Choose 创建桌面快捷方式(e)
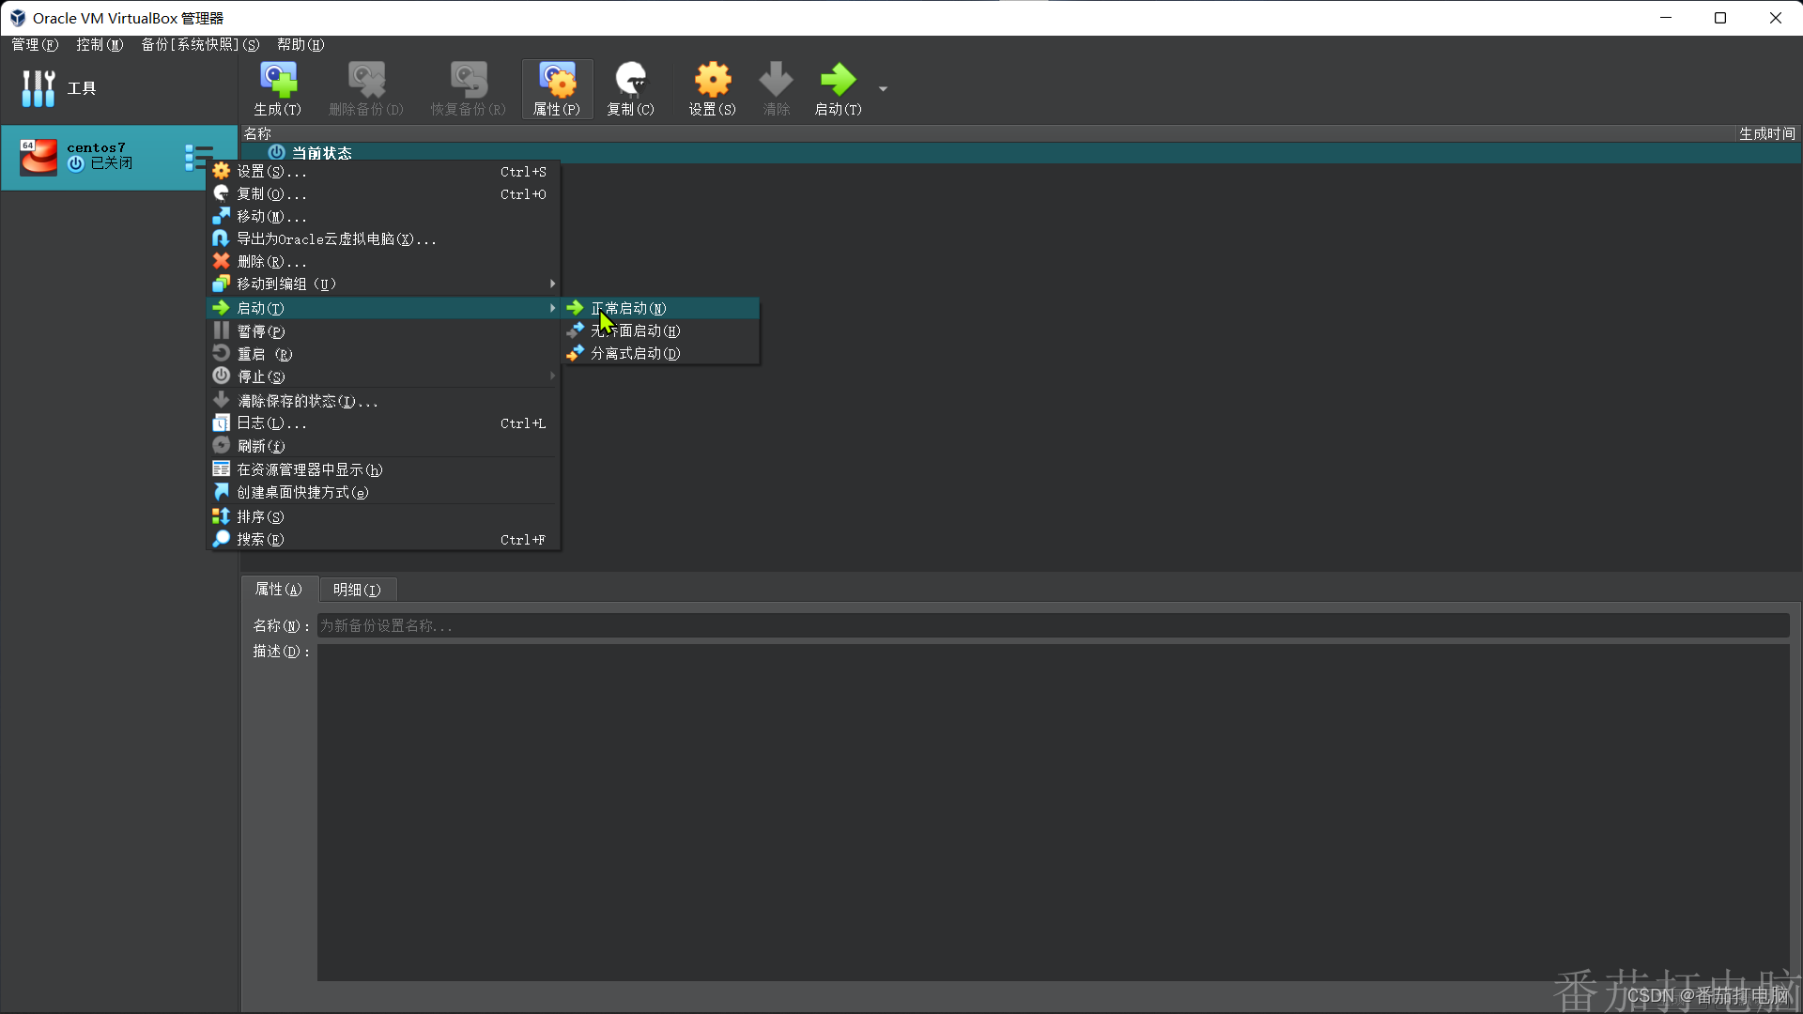The image size is (1803, 1014). pos(383,492)
